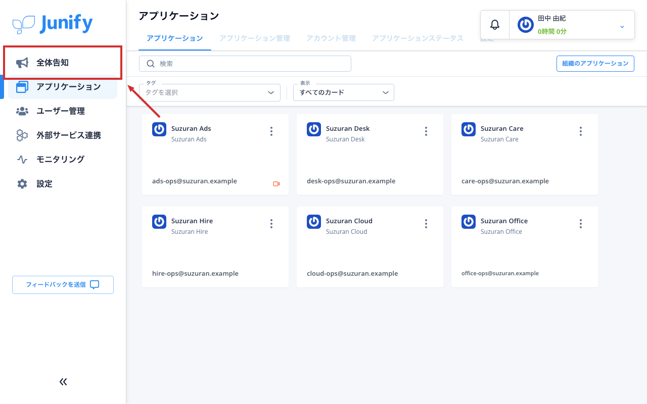
Task: Select アプリケーション in the sidebar
Action: point(63,87)
